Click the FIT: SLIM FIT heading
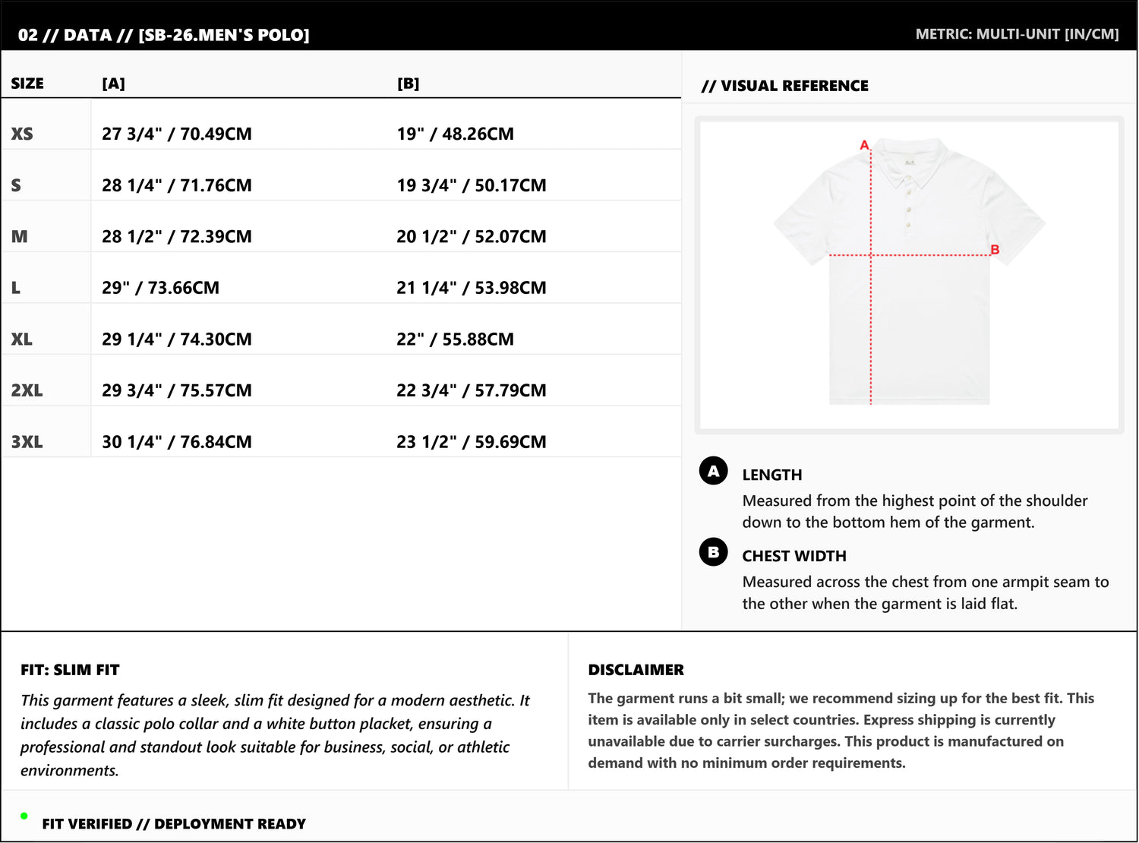The width and height of the screenshot is (1139, 843). (x=70, y=670)
